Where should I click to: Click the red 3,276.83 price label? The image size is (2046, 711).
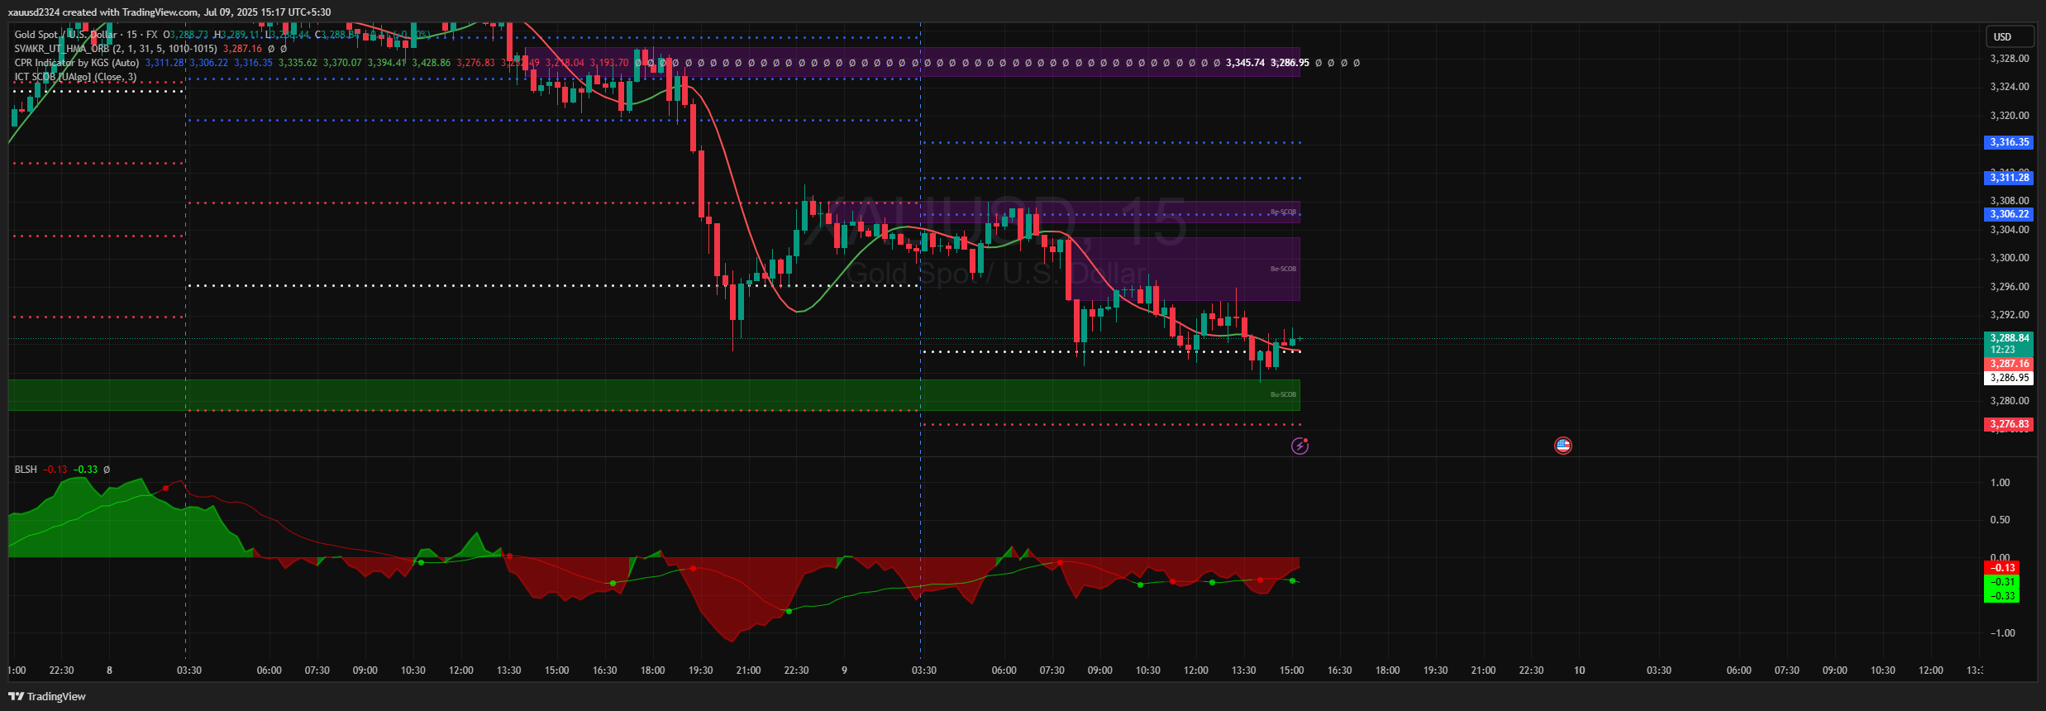2009,424
